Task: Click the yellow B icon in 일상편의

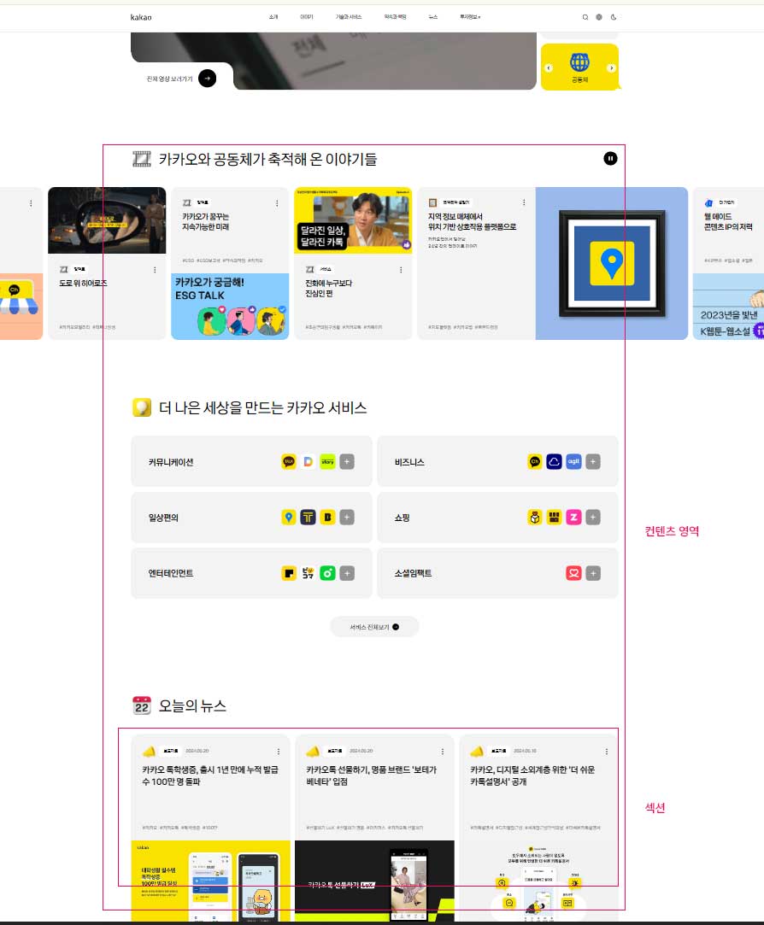Action: 327,518
